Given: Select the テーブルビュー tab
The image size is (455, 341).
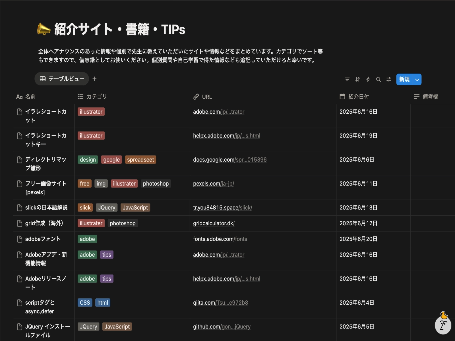Looking at the screenshot, I should (x=62, y=79).
